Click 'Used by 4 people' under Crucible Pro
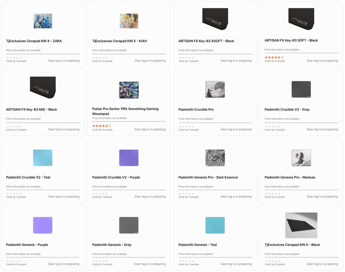The image size is (345, 272). pos(189,130)
